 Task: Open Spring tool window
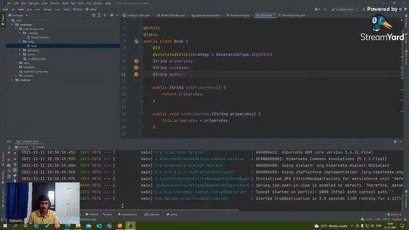[172, 215]
